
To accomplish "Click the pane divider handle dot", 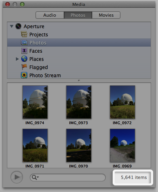I will click(79, 80).
